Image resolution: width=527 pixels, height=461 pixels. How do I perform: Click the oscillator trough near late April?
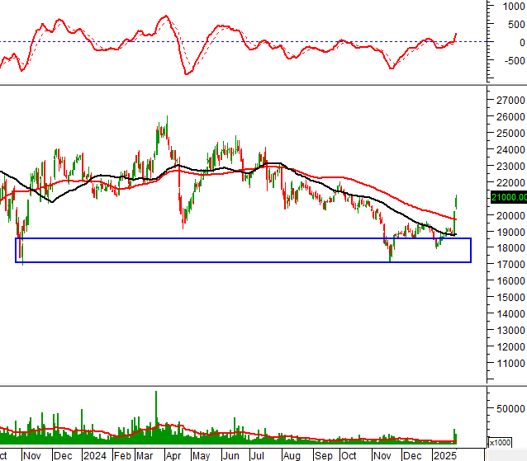coord(186,73)
